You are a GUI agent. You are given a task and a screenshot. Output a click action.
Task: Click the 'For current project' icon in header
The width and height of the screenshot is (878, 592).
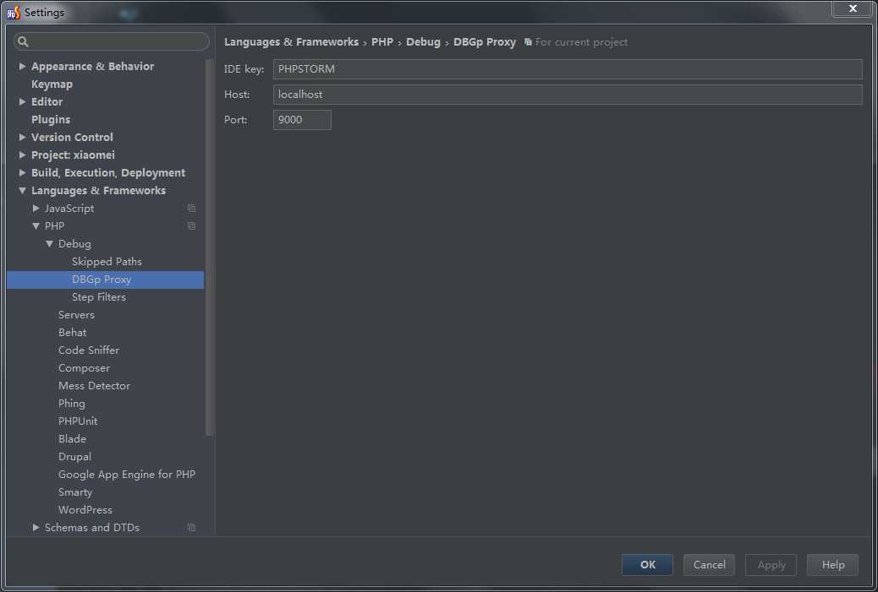(x=528, y=42)
